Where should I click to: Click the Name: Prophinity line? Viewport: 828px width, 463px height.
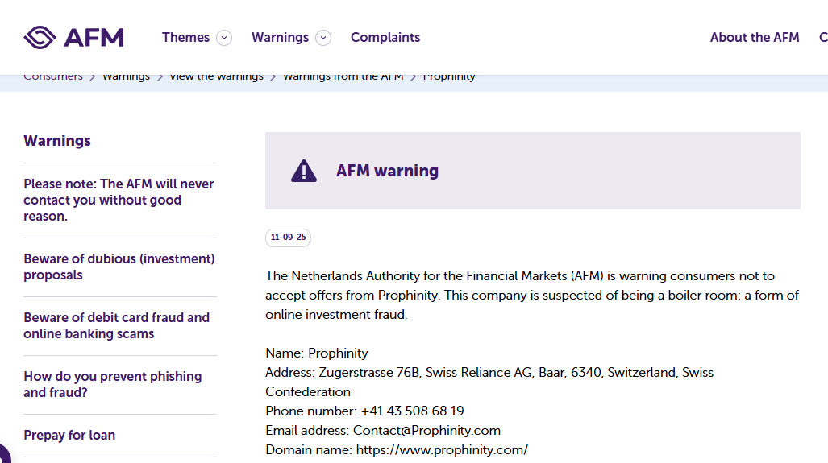[x=317, y=353]
